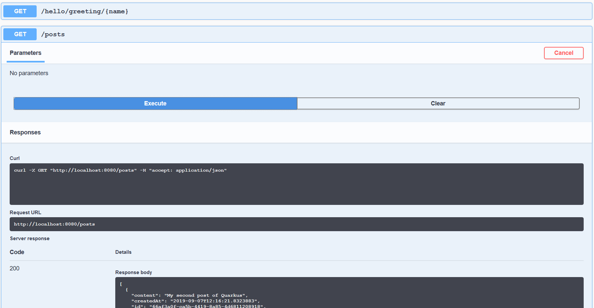Click the /hello/greeting/{name} path text

coord(85,11)
